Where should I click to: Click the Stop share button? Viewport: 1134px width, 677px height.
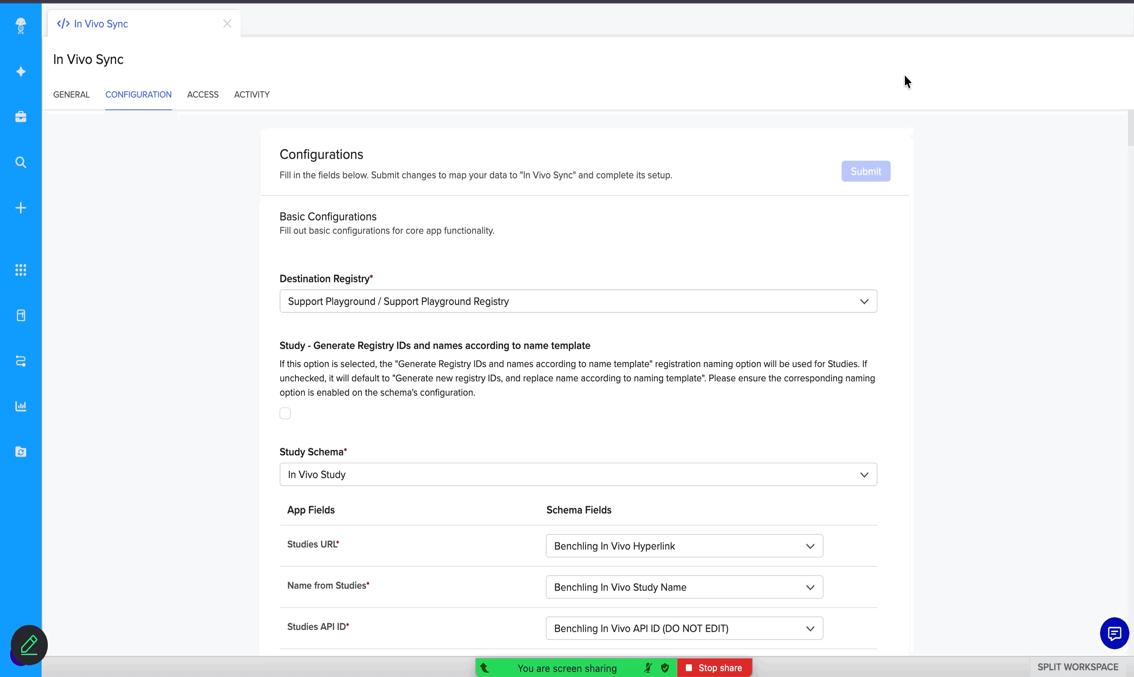(714, 668)
